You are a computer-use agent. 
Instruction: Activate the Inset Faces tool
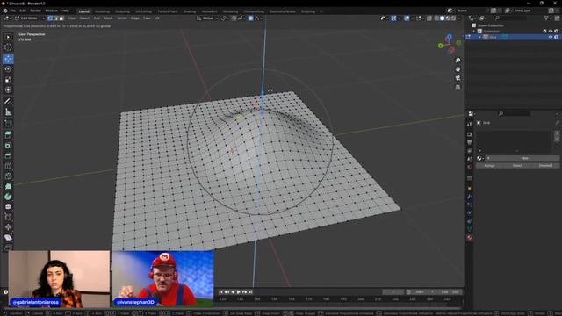point(8,146)
